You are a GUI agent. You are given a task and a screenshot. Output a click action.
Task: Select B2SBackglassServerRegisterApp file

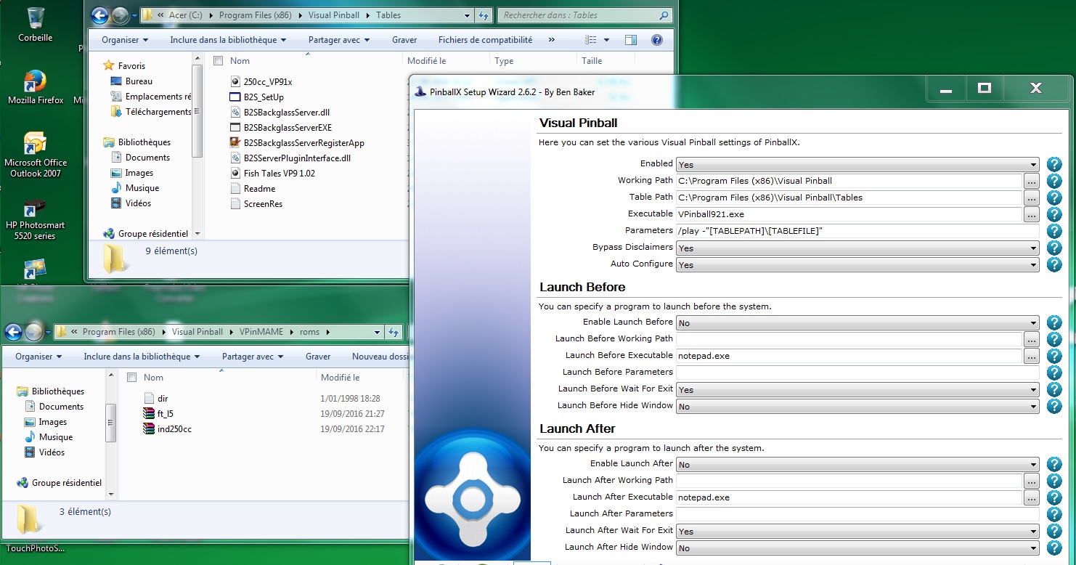click(x=303, y=143)
